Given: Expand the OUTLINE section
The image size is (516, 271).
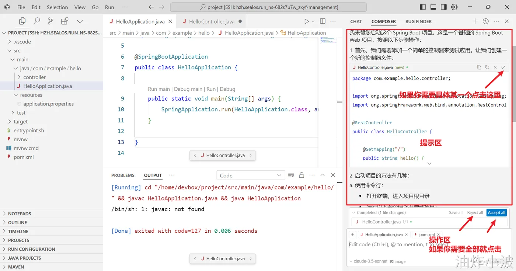Looking at the screenshot, I should 17,222.
